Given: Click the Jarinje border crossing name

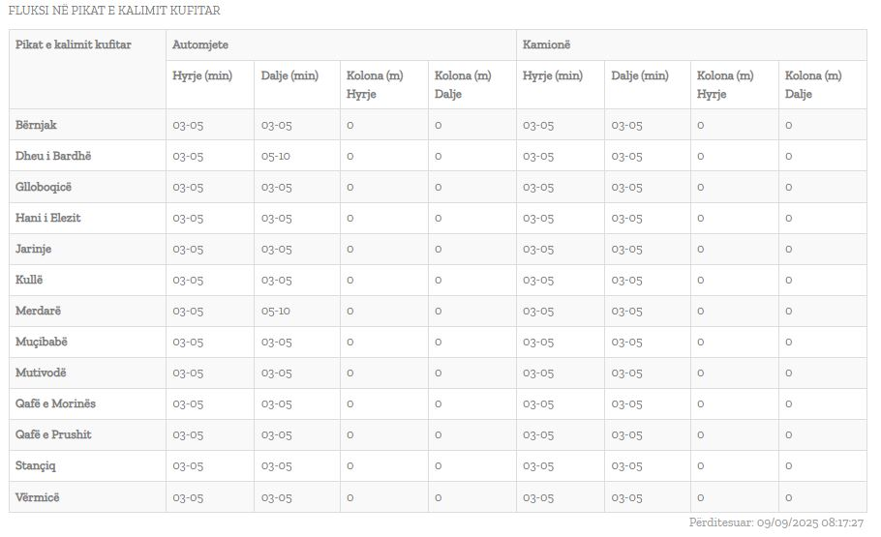Looking at the screenshot, I should (x=34, y=249).
